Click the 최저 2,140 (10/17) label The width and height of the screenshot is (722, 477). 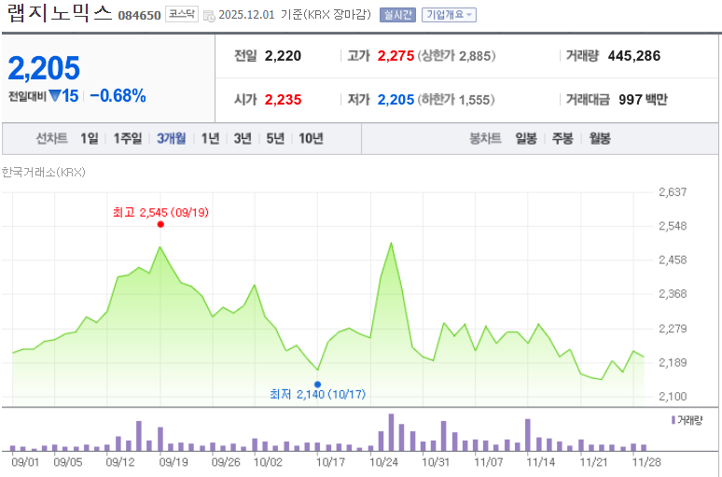pyautogui.click(x=317, y=395)
